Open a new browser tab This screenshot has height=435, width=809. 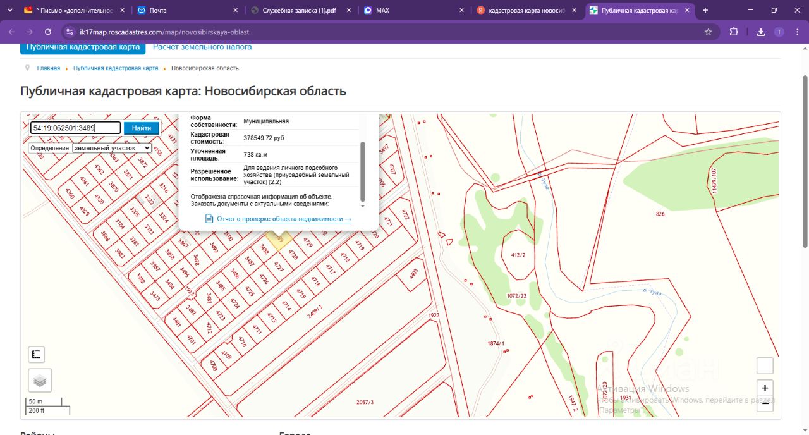tap(705, 10)
